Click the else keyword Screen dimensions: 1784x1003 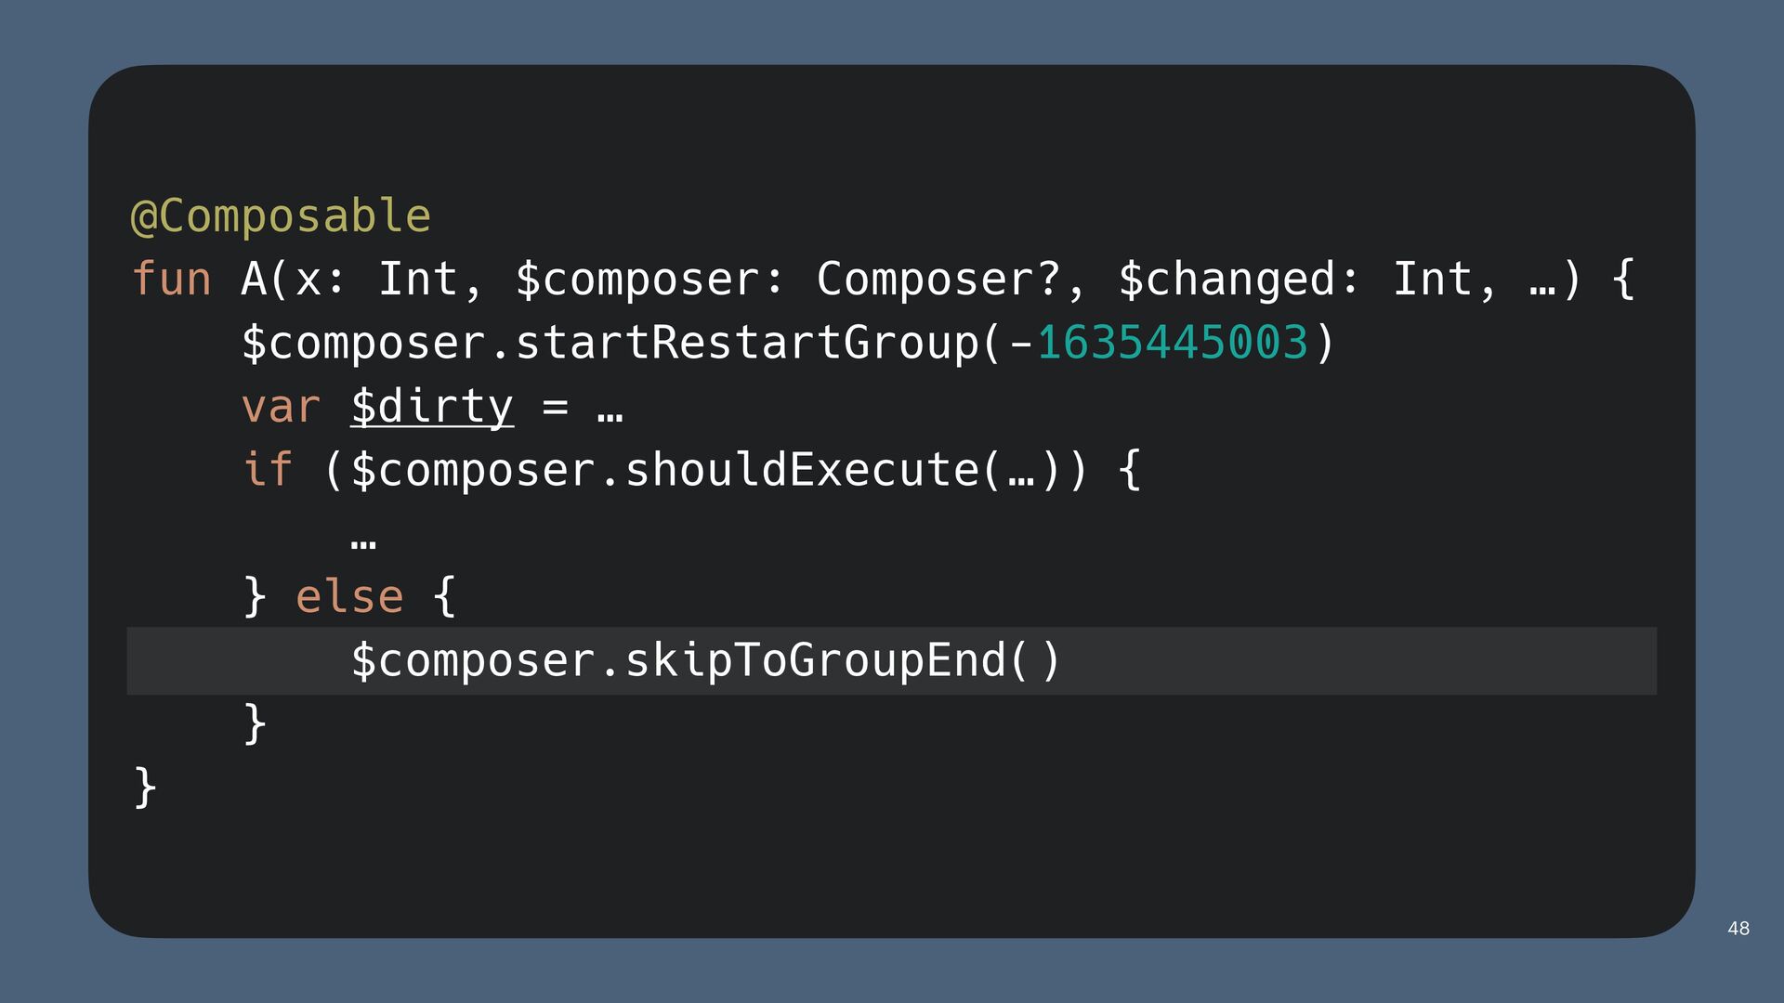(x=349, y=597)
